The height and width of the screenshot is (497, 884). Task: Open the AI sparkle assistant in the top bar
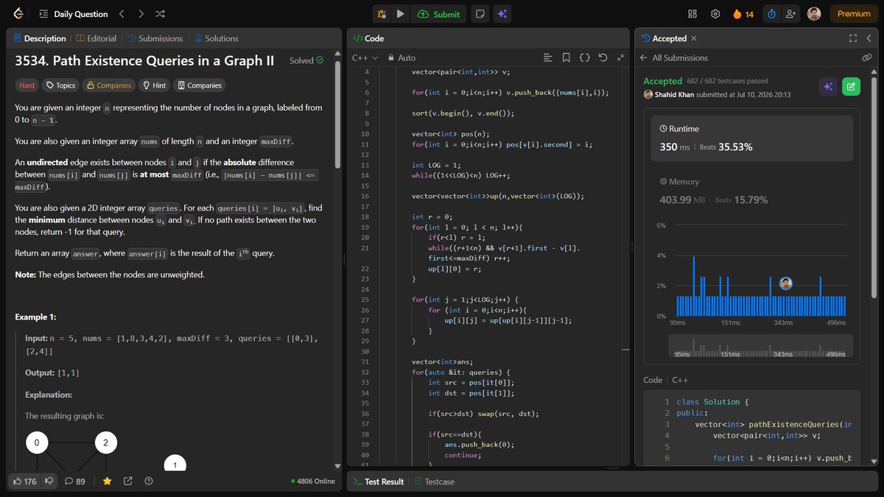pos(502,14)
